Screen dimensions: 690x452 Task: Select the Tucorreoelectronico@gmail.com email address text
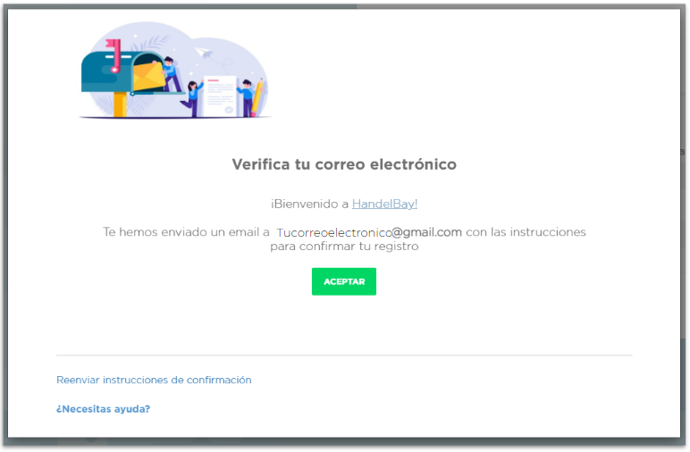[x=369, y=232]
